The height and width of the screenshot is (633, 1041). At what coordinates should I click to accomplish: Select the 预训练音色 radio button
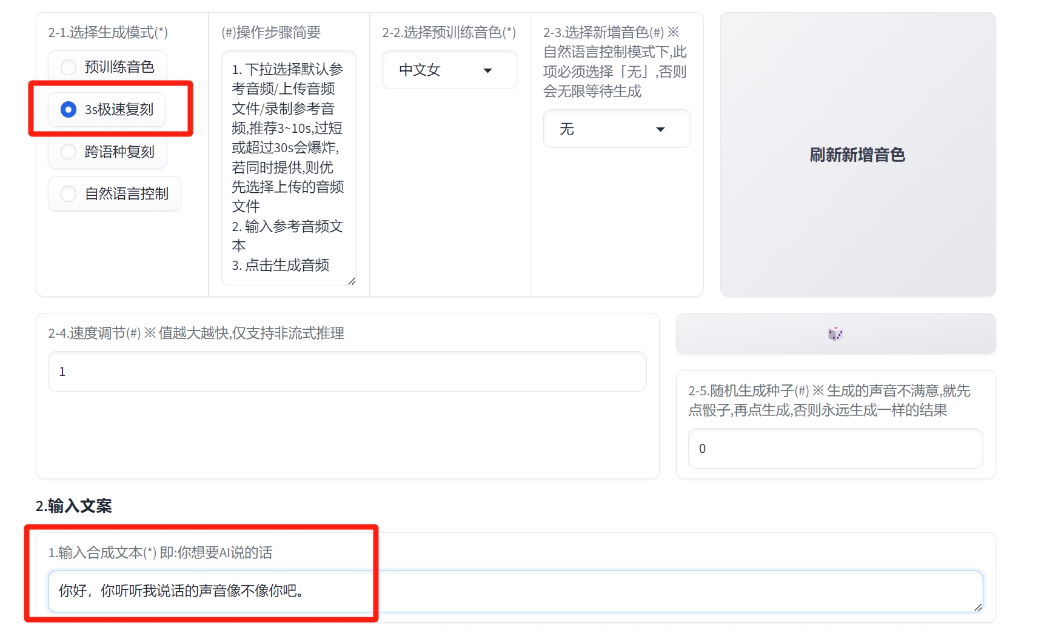tap(68, 67)
